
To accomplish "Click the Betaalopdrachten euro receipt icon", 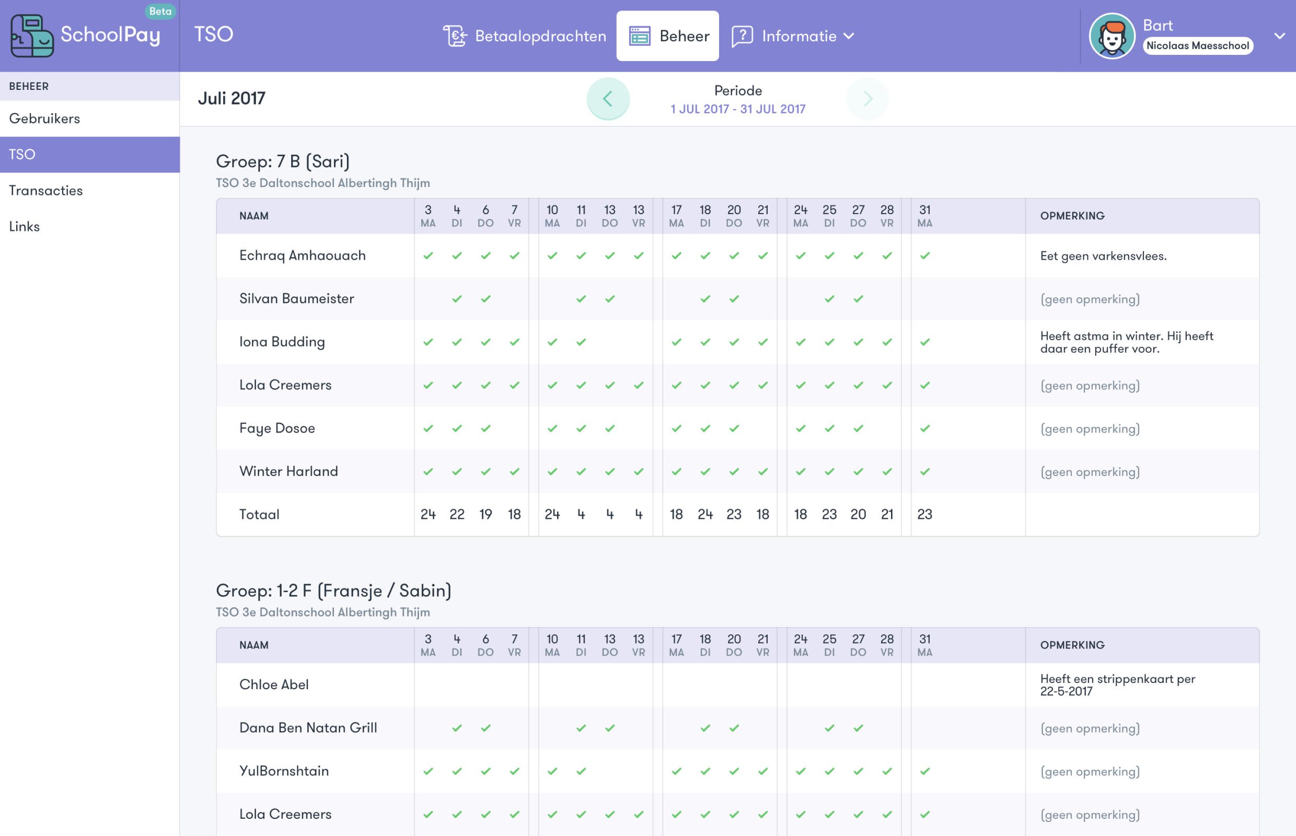I will (x=455, y=36).
